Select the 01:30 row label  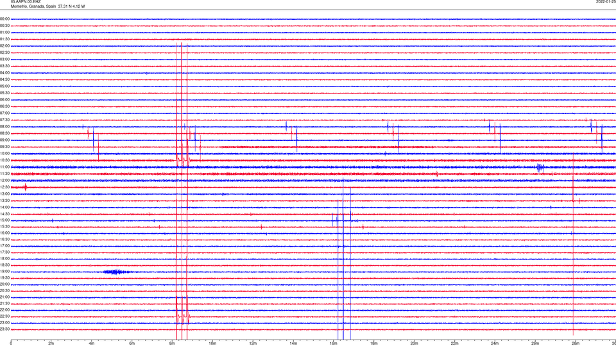coord(4,39)
